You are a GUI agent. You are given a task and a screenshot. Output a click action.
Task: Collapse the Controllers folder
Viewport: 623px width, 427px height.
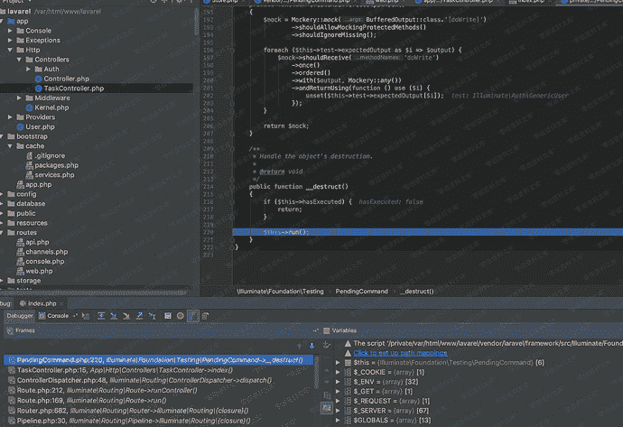tap(22, 59)
